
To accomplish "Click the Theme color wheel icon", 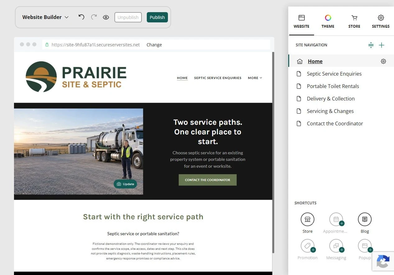I will click(x=328, y=18).
